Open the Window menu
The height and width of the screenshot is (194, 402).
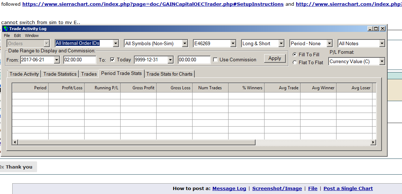tap(32, 36)
